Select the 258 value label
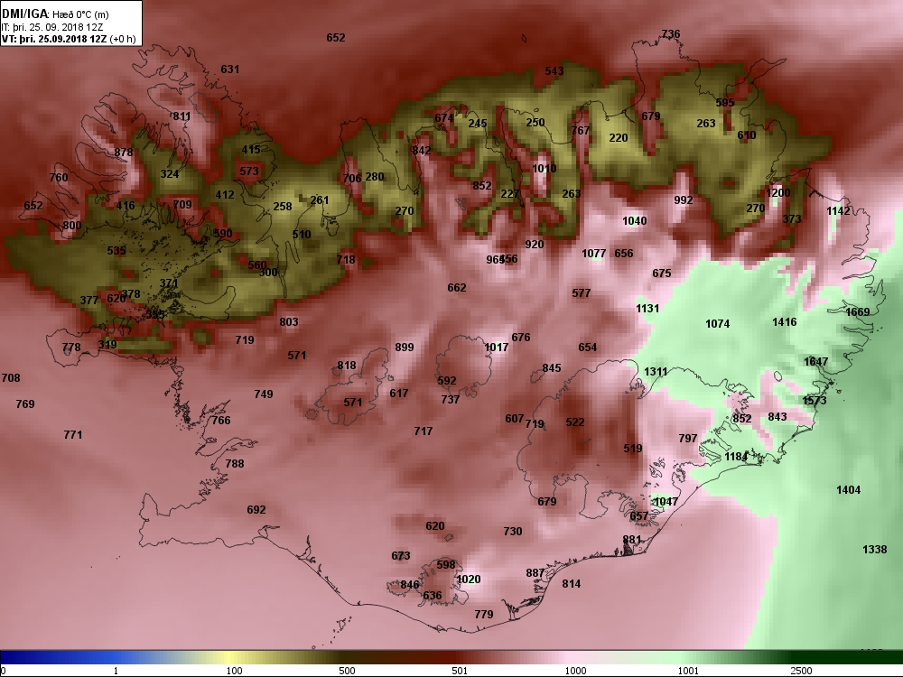The image size is (903, 677). pos(283,206)
